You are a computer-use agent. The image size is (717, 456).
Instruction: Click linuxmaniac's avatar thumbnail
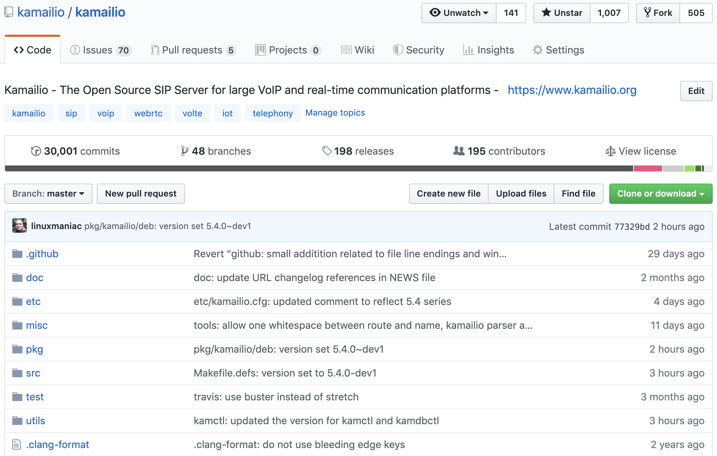coord(20,225)
